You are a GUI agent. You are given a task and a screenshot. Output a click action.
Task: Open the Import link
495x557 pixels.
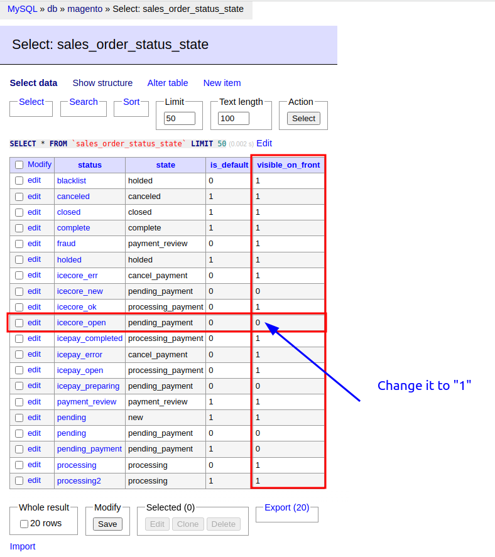click(x=23, y=546)
